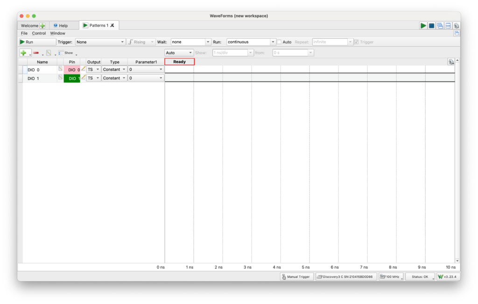Open the Output TS dropdown for DIO 1
Viewport: 478px width, 304px height.
93,78
